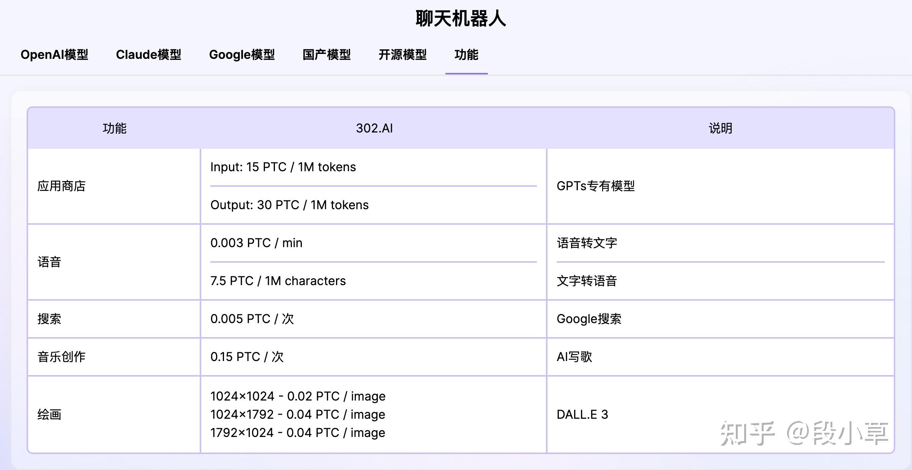Click the 302.AI column header
Viewport: 912px width, 470px height.
coord(374,128)
